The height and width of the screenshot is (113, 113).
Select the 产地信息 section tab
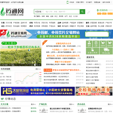[43, 104]
